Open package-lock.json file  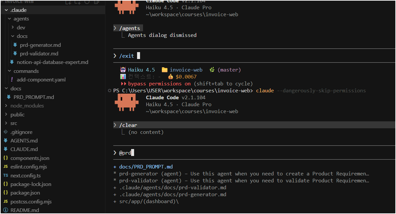[31, 184]
